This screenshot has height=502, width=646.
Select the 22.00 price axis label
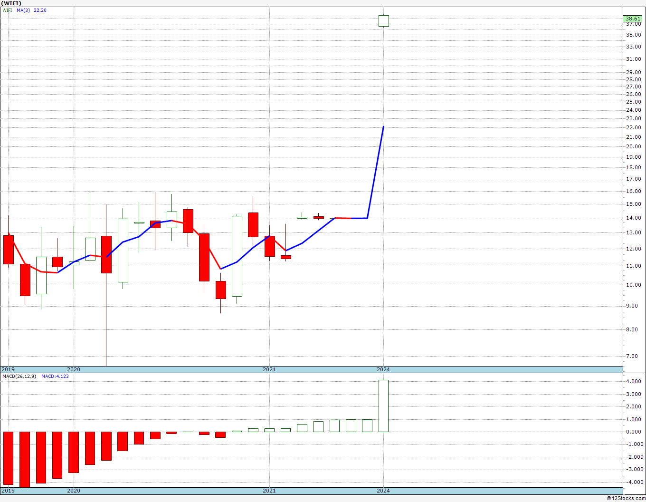634,127
